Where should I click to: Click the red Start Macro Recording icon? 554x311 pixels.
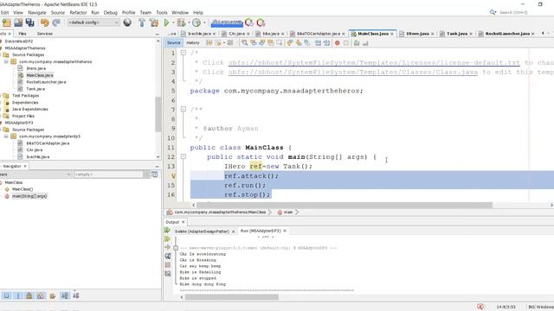point(338,43)
